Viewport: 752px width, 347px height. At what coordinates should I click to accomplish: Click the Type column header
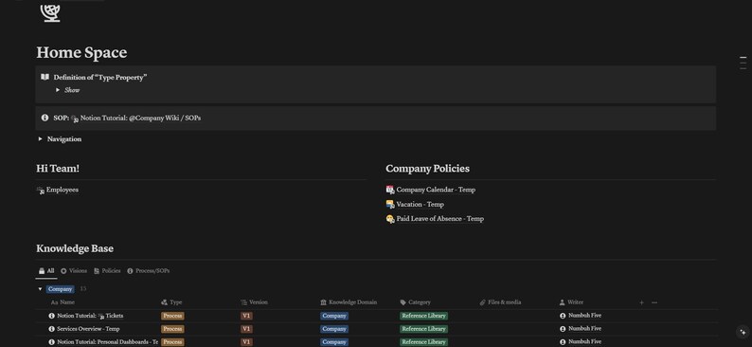coord(171,302)
